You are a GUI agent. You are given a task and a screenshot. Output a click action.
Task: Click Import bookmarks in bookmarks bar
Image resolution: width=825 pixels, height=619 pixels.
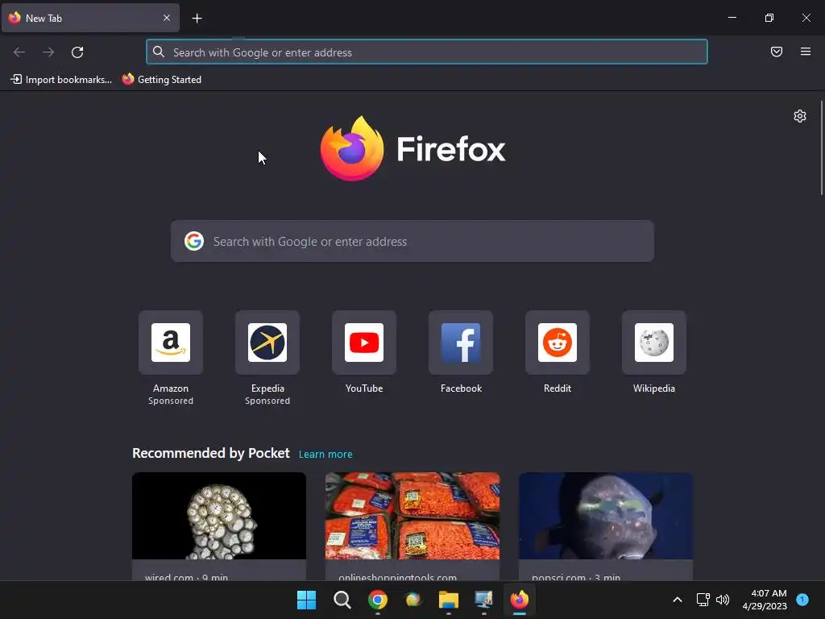coord(61,80)
